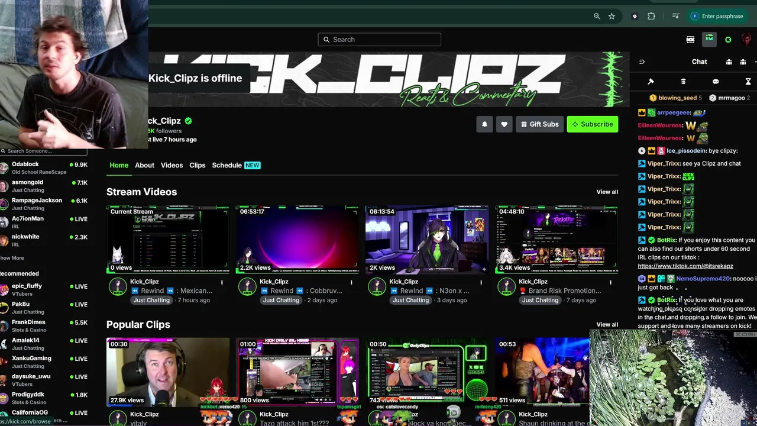Screen dimensions: 757x426
Task: Click the Gift Subs button
Action: 539,124
